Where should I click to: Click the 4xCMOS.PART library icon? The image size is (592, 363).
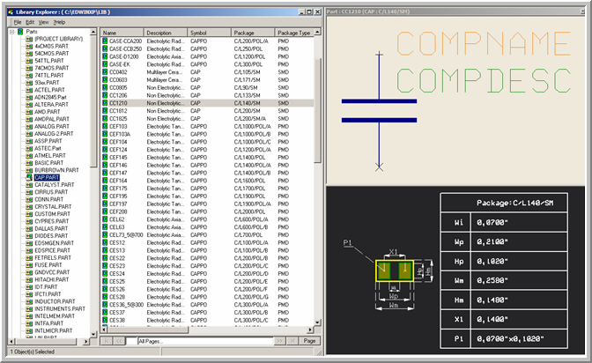click(29, 46)
